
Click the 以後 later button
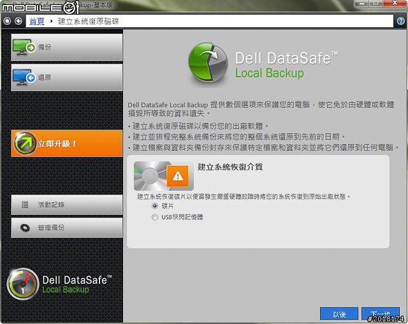(339, 314)
